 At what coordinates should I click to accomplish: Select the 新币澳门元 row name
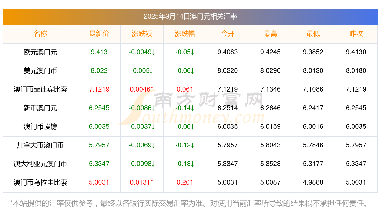click(40, 108)
